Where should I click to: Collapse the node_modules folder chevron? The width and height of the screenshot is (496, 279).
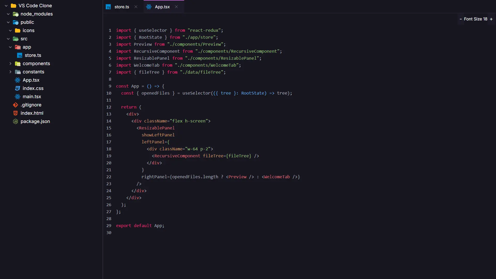[x=8, y=14]
